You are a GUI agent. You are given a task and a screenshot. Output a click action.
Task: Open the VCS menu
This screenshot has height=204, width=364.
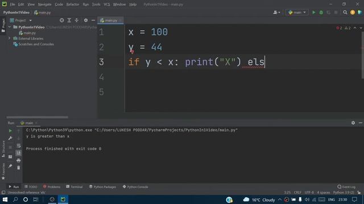(x=107, y=5)
